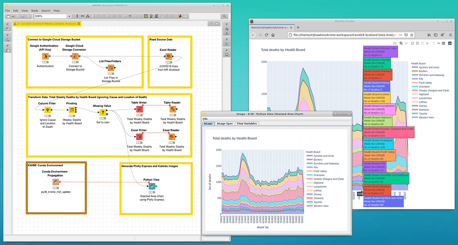Toggle spike lines in the Plotly toolbar

[433, 44]
